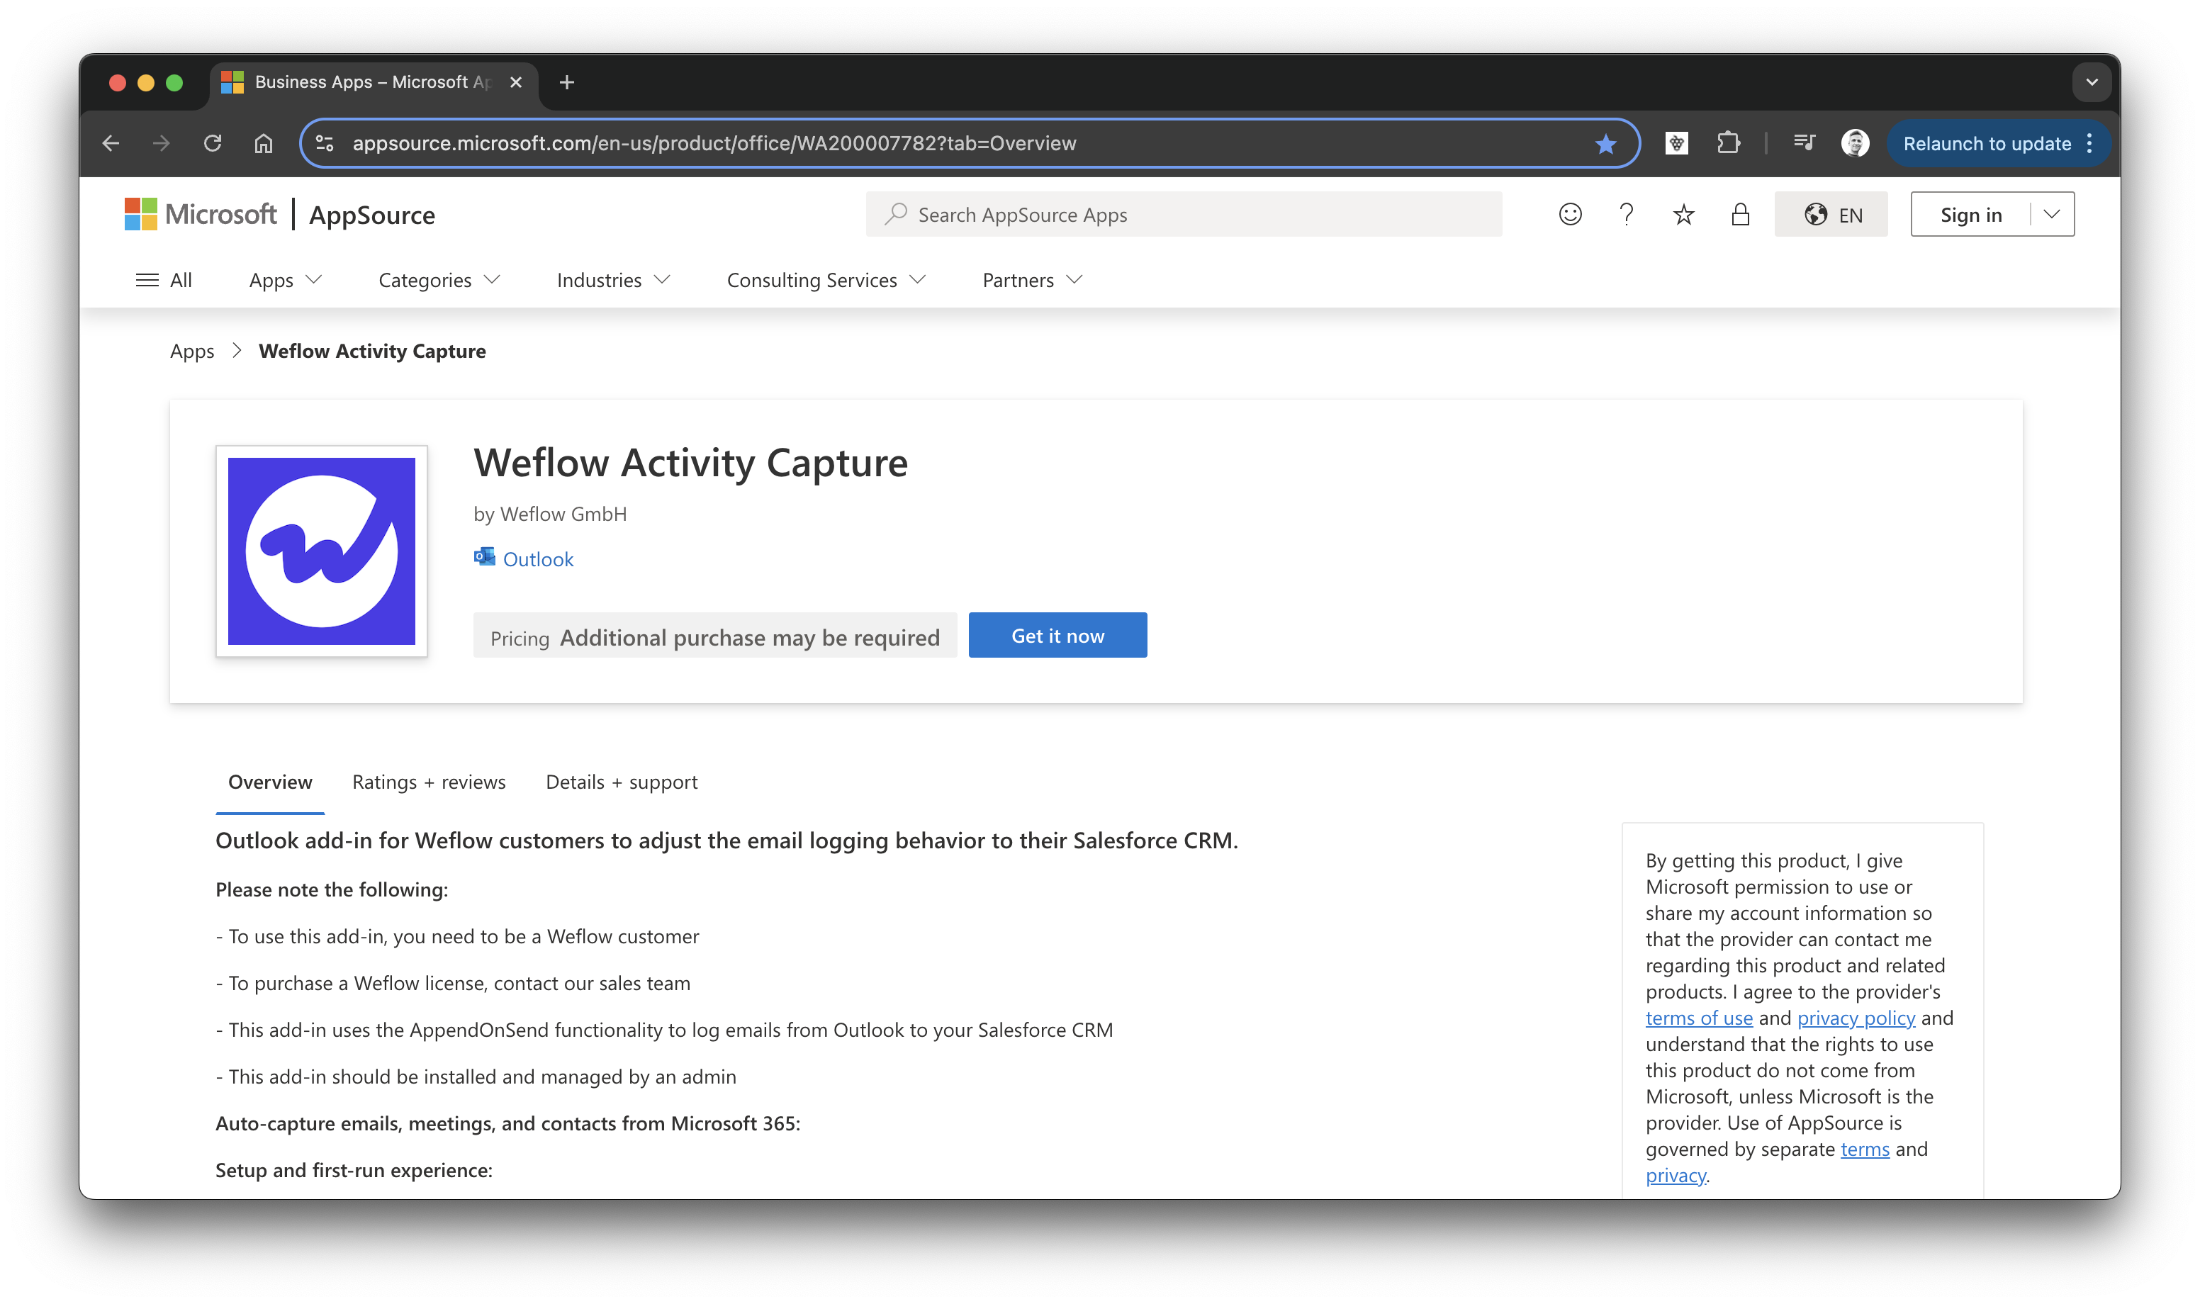Viewport: 2200px width, 1304px height.
Task: Click the Sign in button
Action: tap(1970, 215)
